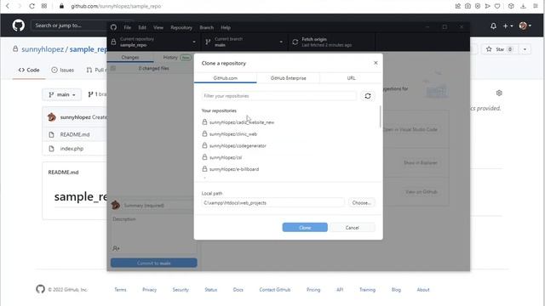Click the GitHub Desktop octocat logo icon
This screenshot has width=545, height=306.
pyautogui.click(x=113, y=27)
